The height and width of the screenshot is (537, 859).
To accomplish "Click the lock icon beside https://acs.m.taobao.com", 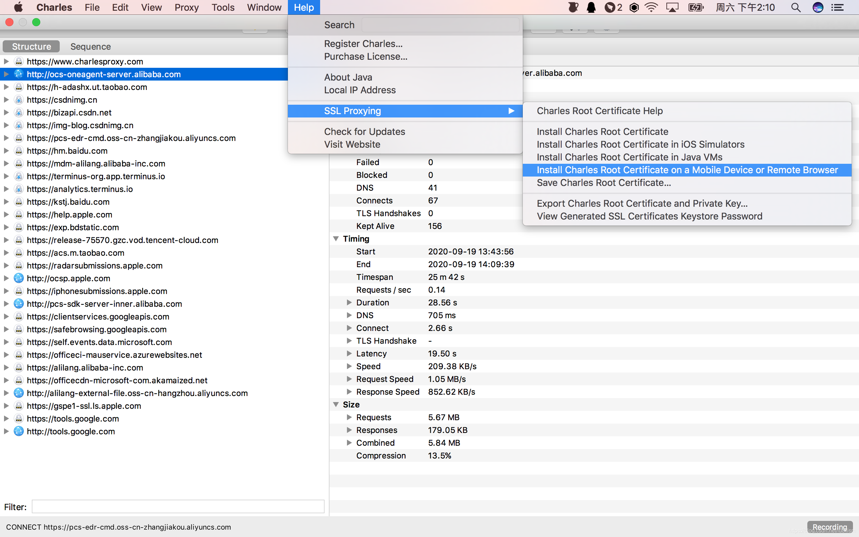I will pyautogui.click(x=19, y=252).
